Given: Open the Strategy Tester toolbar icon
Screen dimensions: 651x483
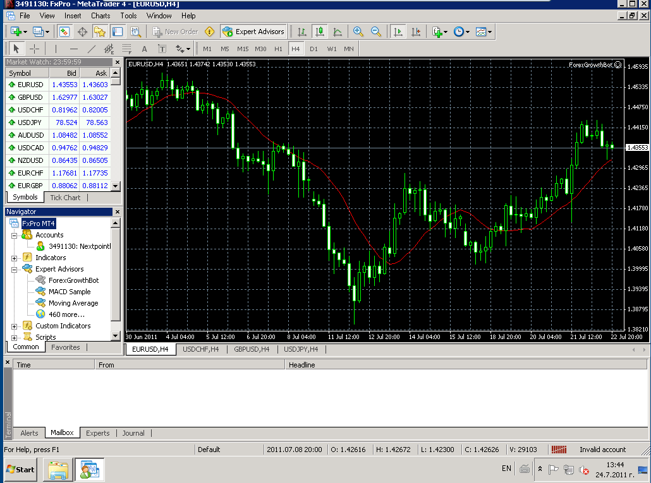Looking at the screenshot, I should [135, 32].
